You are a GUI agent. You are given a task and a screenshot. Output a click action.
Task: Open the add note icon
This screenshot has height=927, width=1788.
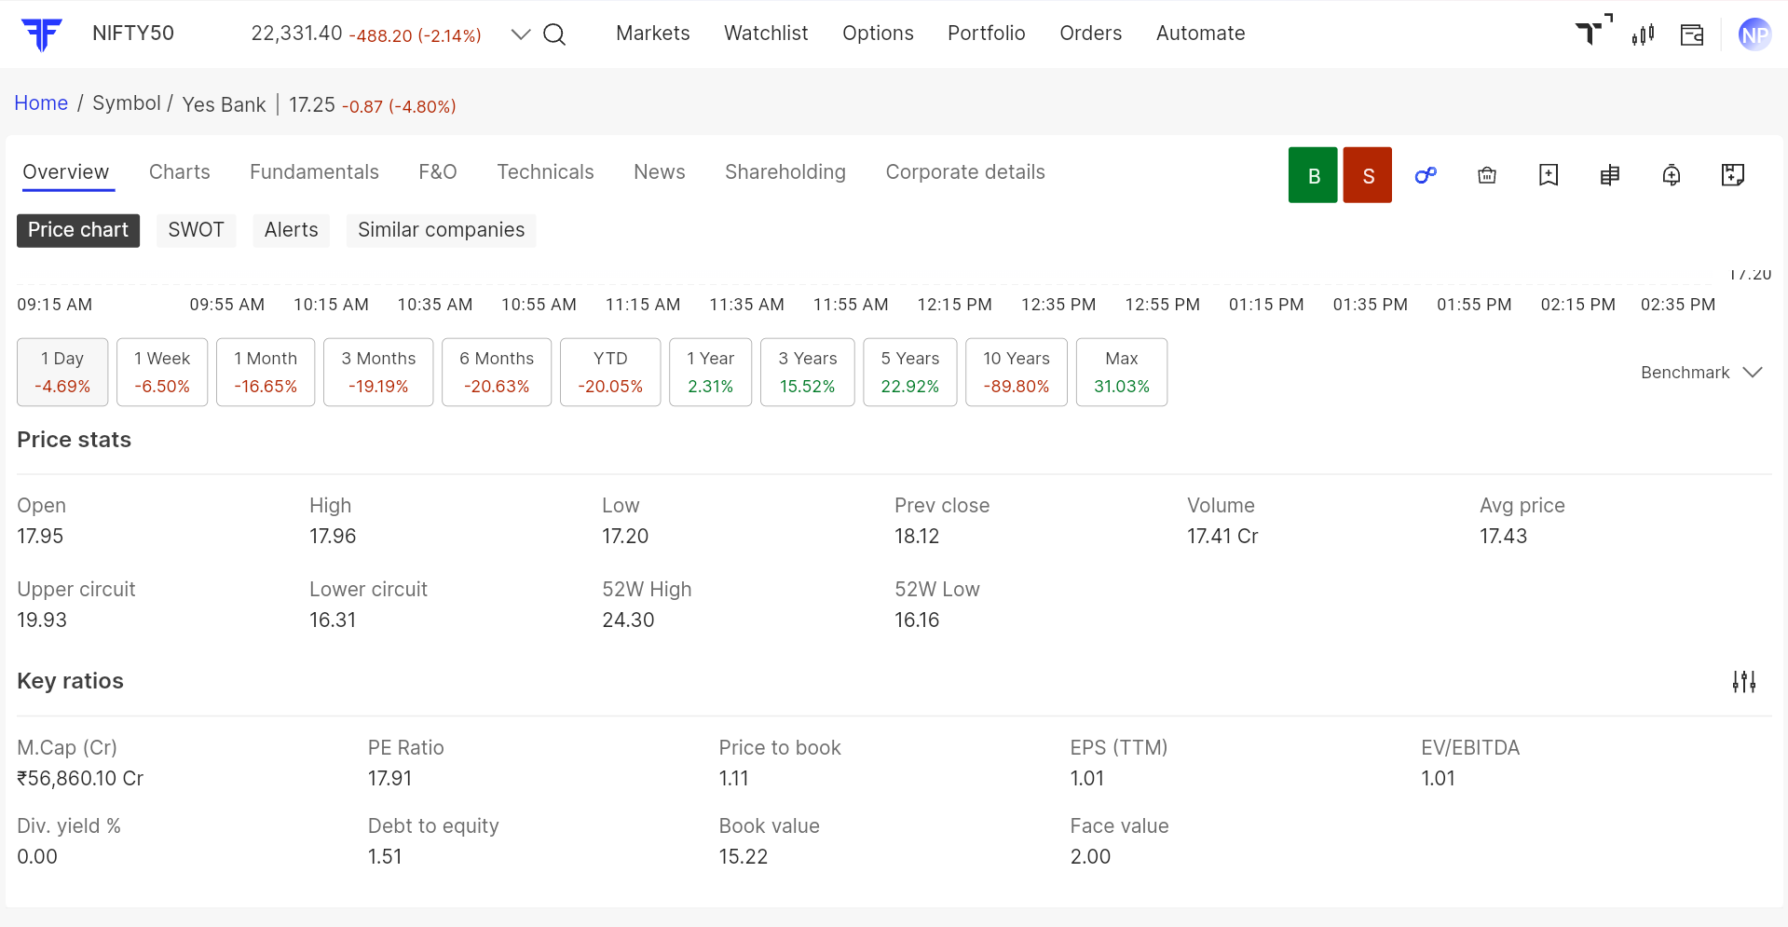click(x=1733, y=175)
